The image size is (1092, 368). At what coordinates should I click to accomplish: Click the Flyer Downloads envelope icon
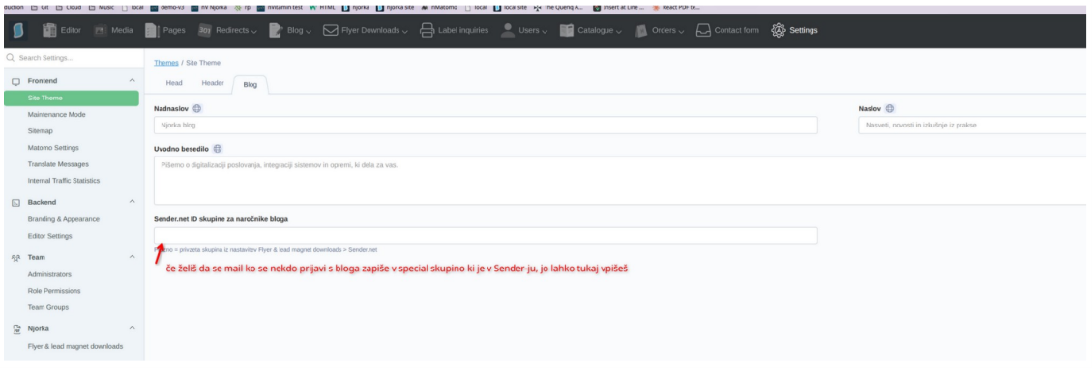point(331,31)
